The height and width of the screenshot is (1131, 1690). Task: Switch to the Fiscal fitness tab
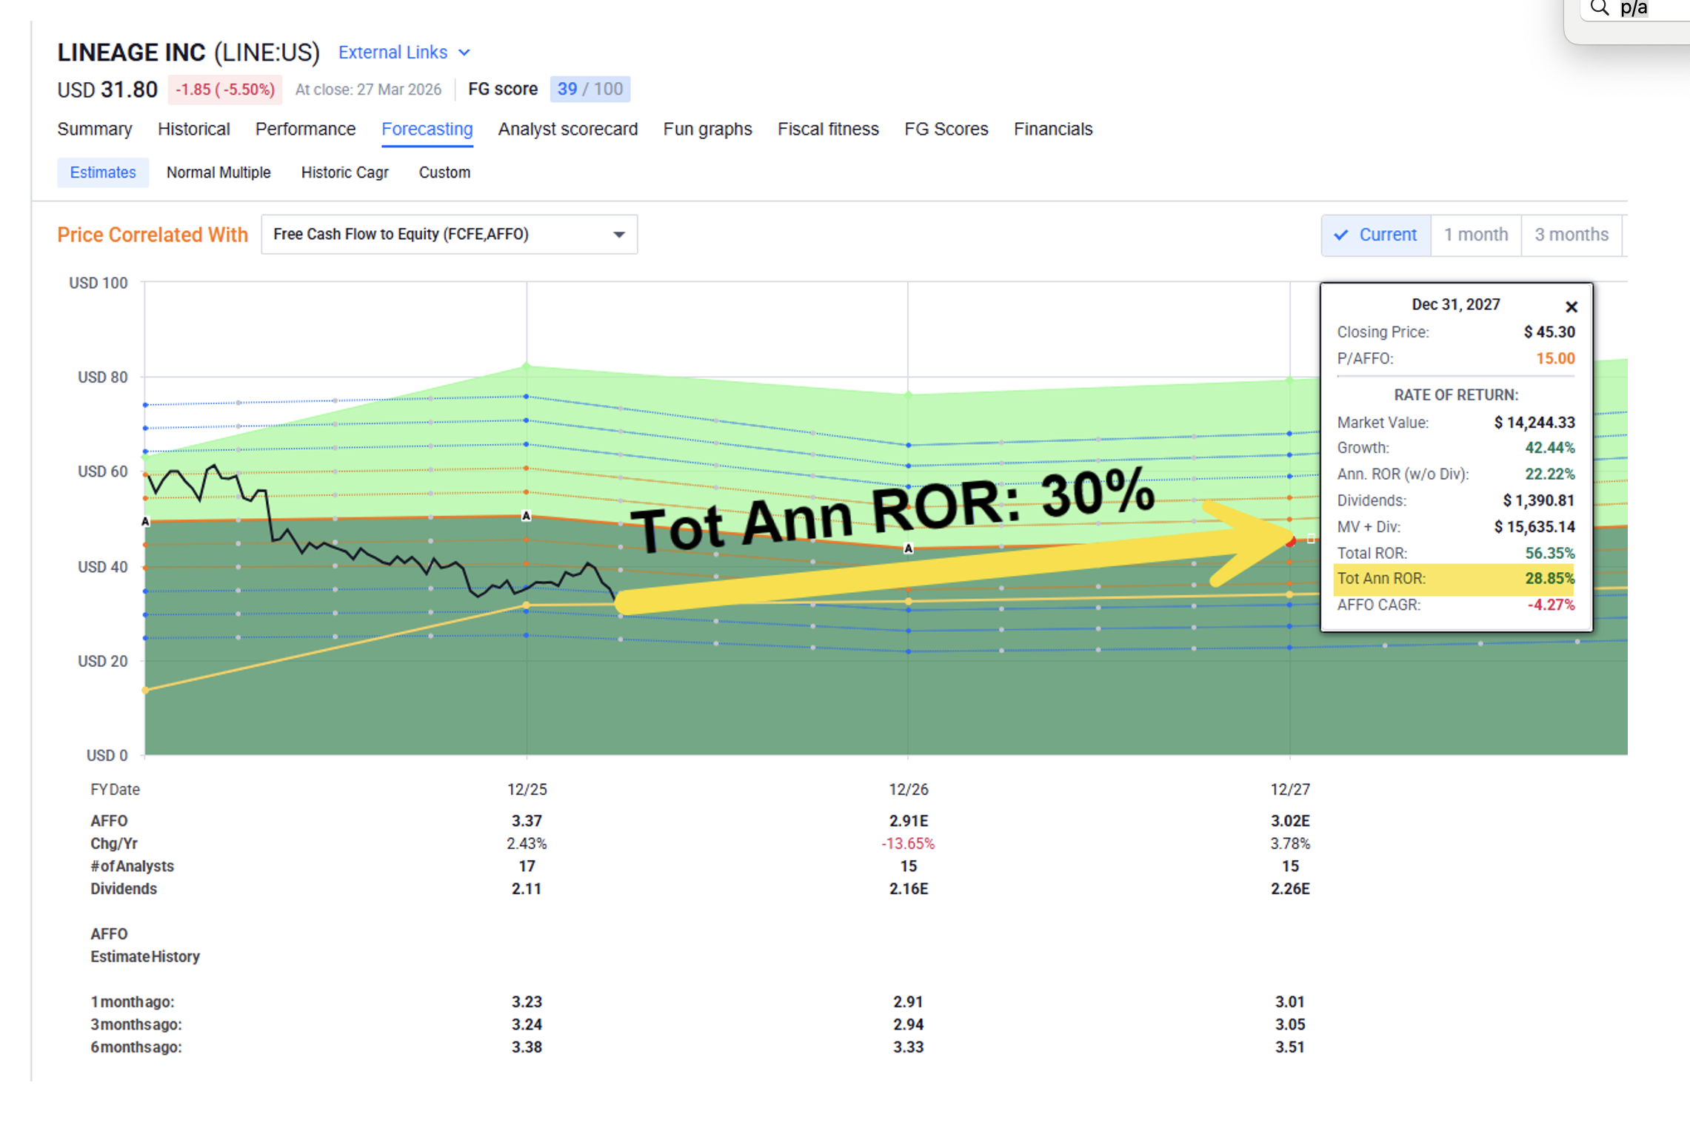(827, 129)
